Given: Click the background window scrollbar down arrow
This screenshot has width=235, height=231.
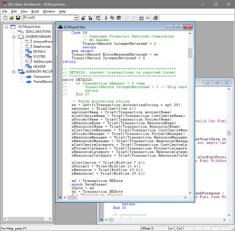Looking at the screenshot, I should (x=229, y=215).
